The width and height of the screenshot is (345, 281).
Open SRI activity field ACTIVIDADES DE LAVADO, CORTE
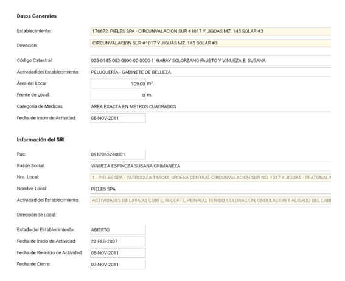pos(211,200)
